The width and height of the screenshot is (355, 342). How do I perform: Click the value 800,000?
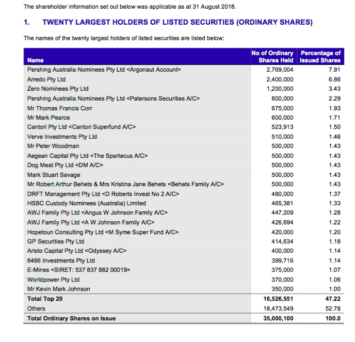[282, 99]
